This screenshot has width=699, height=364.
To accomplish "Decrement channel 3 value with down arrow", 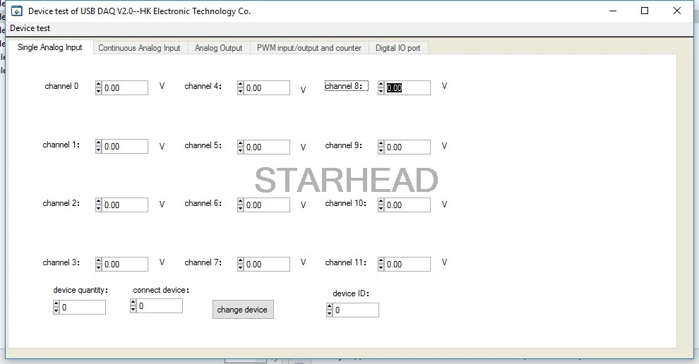I will (99, 267).
